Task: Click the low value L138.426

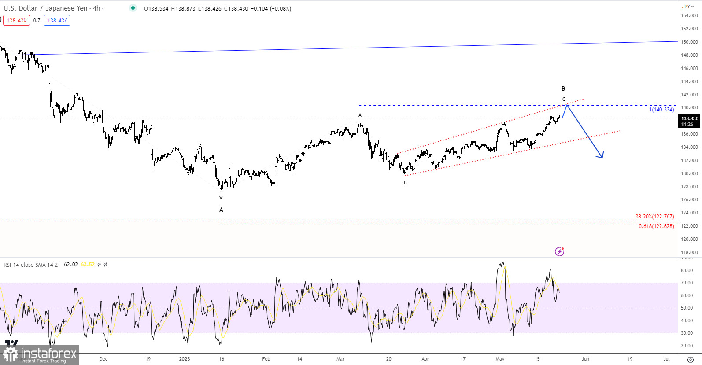Action: pyautogui.click(x=210, y=8)
